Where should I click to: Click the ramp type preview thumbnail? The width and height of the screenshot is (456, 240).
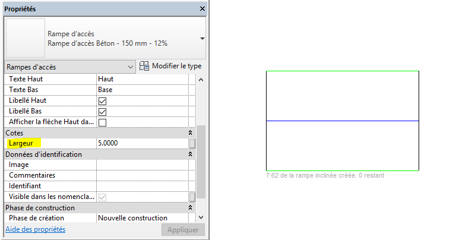[x=26, y=38]
